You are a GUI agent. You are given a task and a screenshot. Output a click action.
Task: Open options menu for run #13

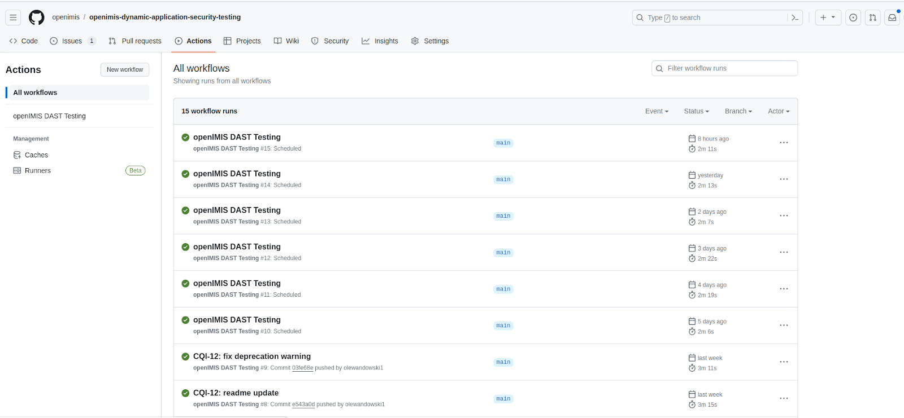tap(784, 216)
